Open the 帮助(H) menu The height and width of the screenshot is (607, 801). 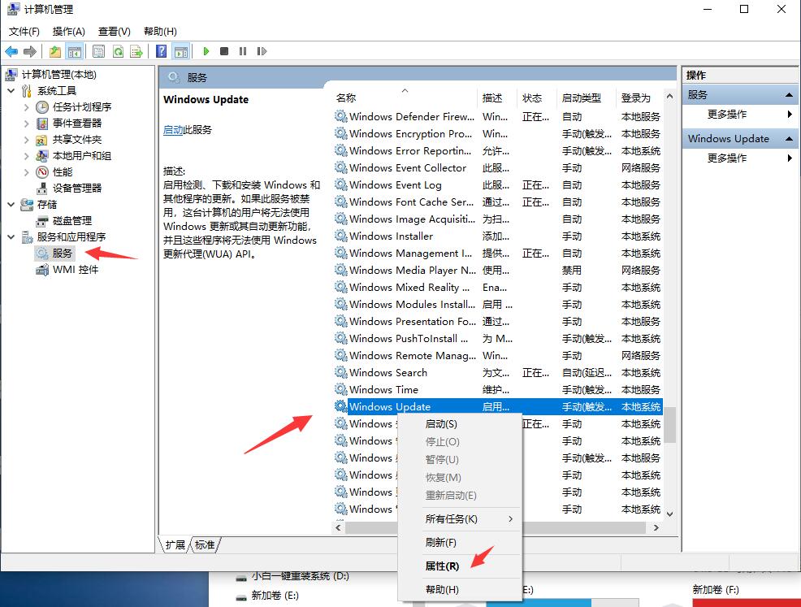[x=160, y=32]
